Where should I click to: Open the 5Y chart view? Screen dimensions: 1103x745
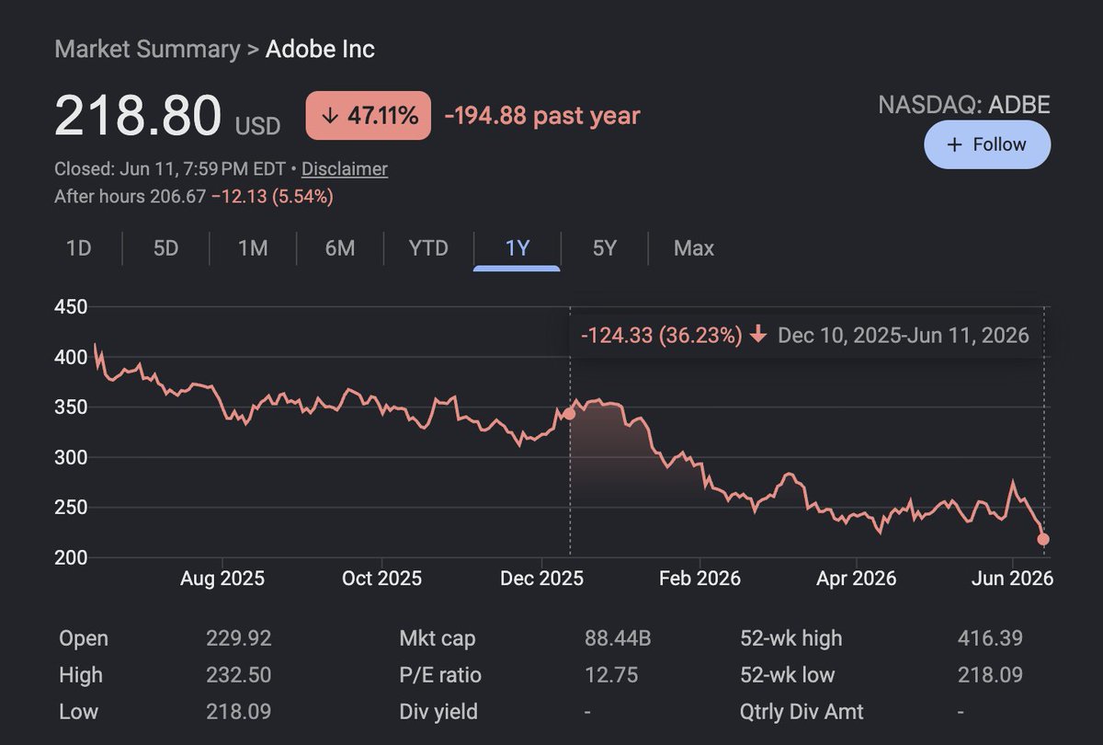click(x=604, y=248)
